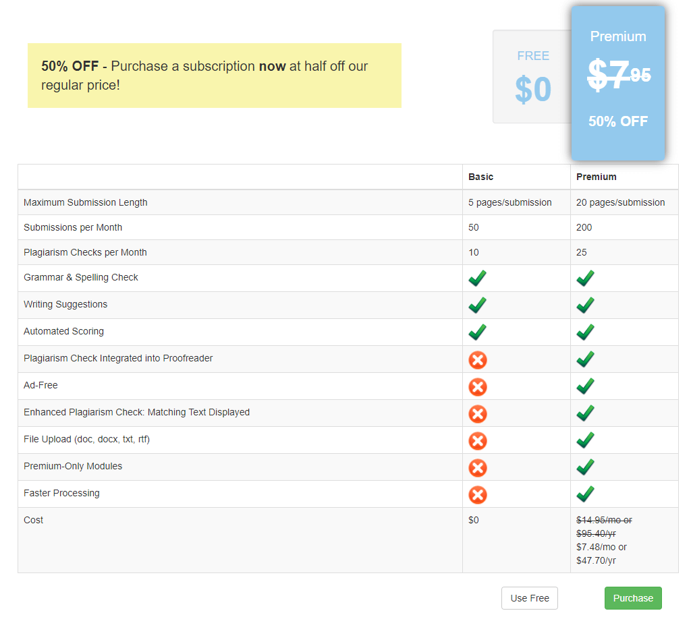This screenshot has width=691, height=617.
Task: Click the Premium column header in table
Action: point(597,177)
